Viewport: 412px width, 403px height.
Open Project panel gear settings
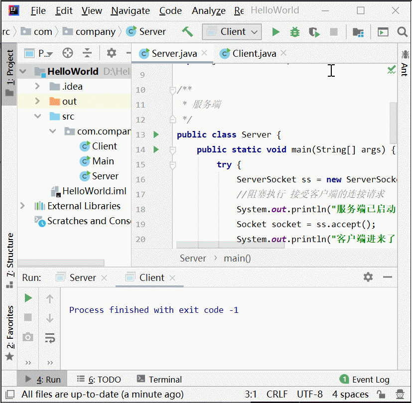[112, 53]
